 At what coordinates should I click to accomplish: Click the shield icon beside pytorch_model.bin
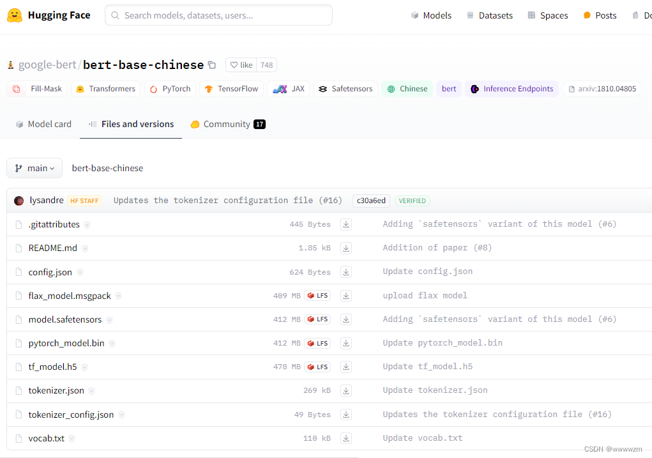pos(112,344)
